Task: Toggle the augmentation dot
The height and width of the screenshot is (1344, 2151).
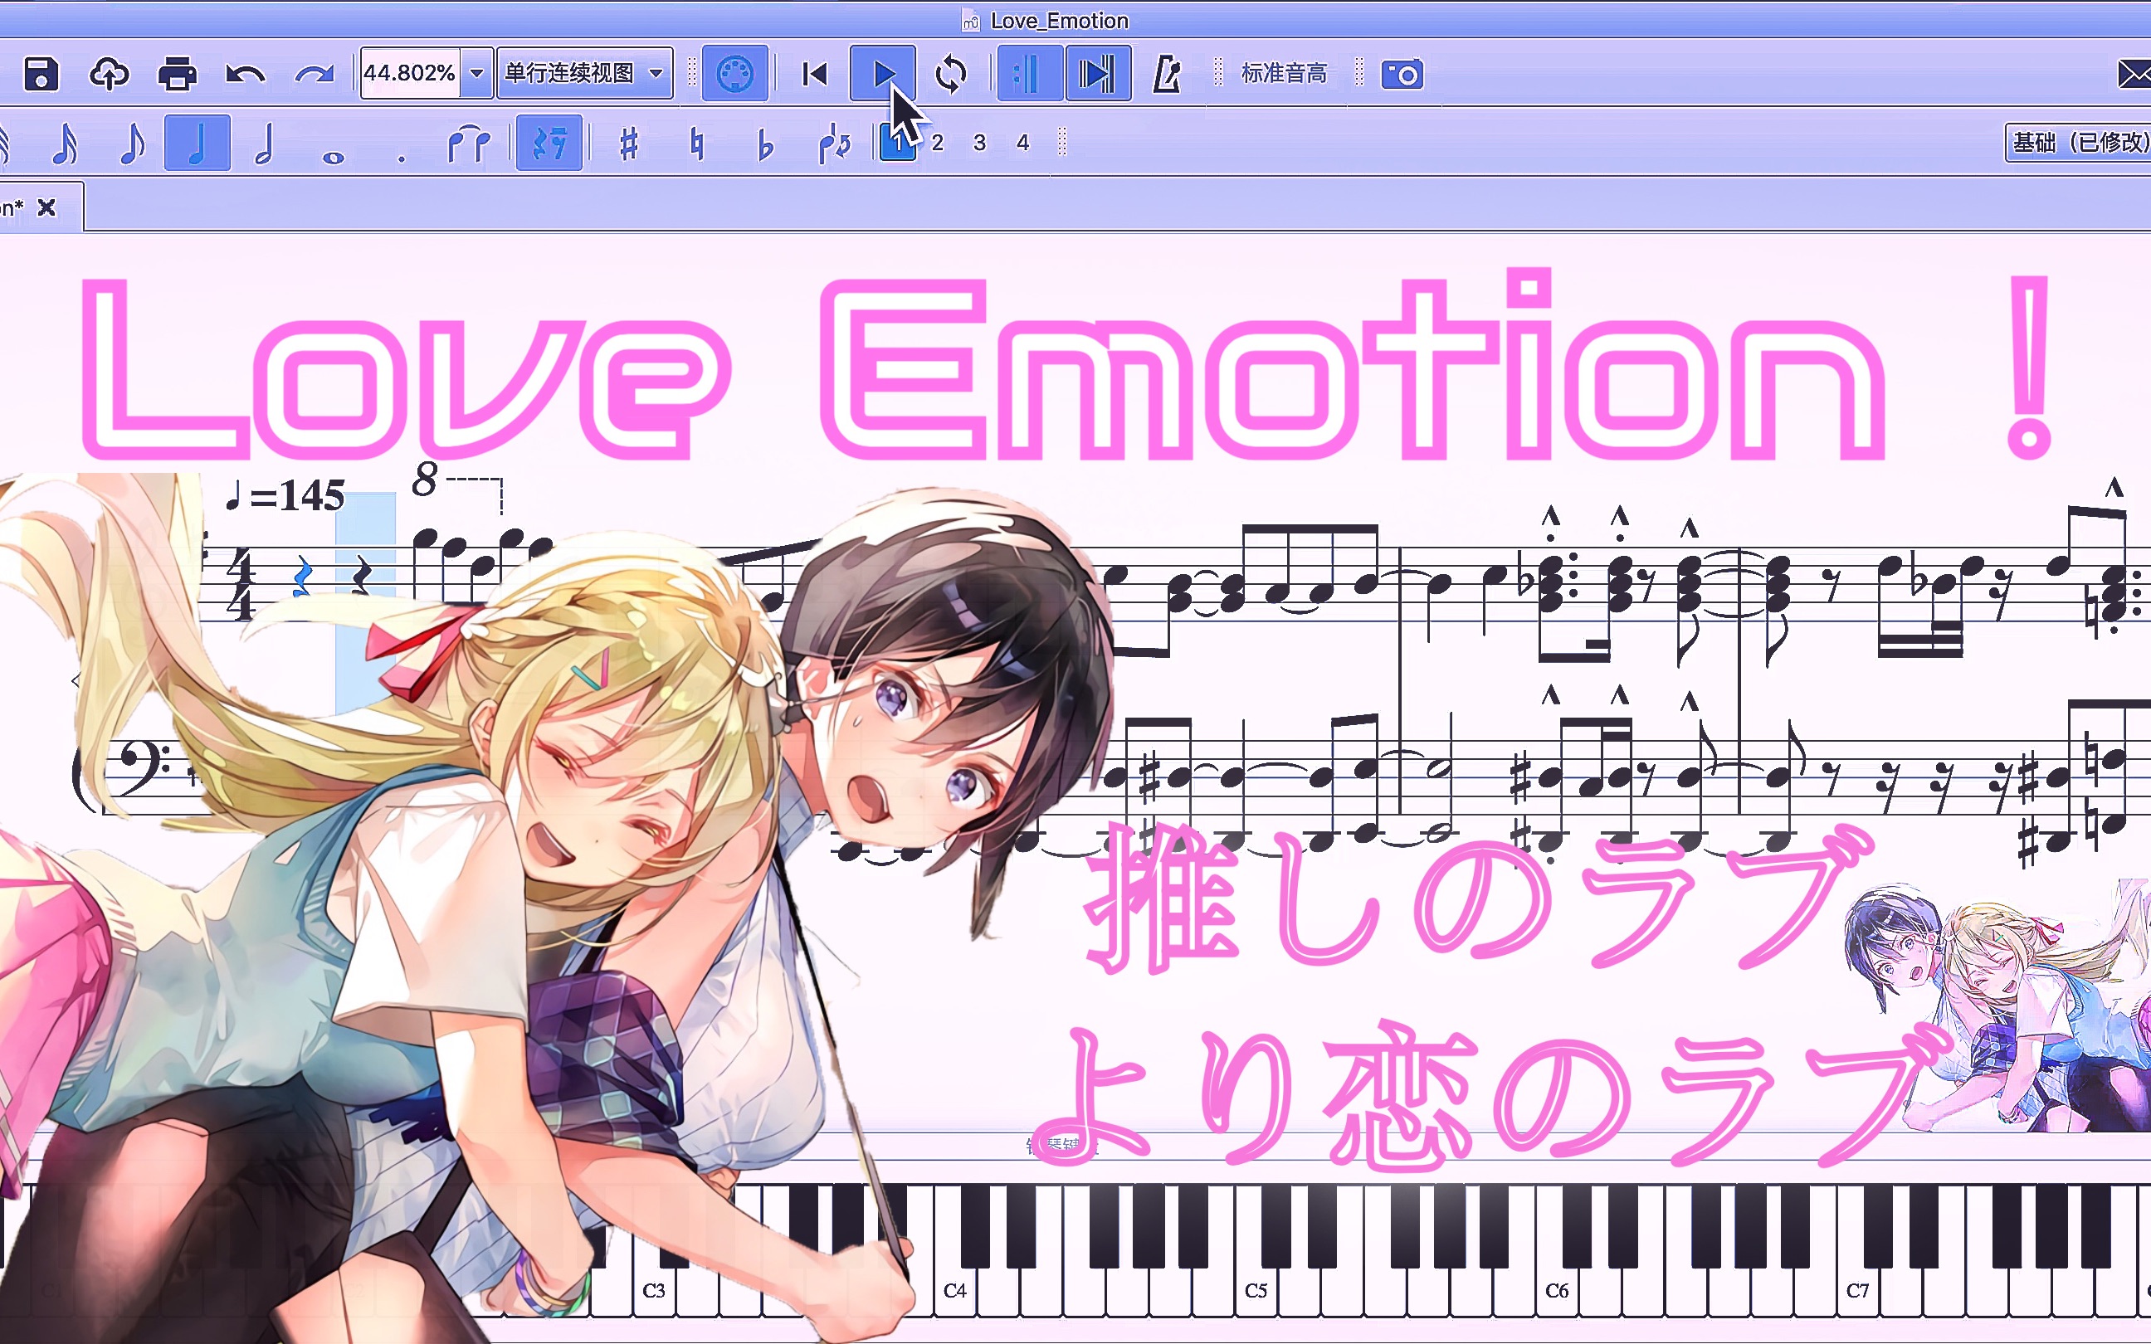Action: [x=402, y=158]
